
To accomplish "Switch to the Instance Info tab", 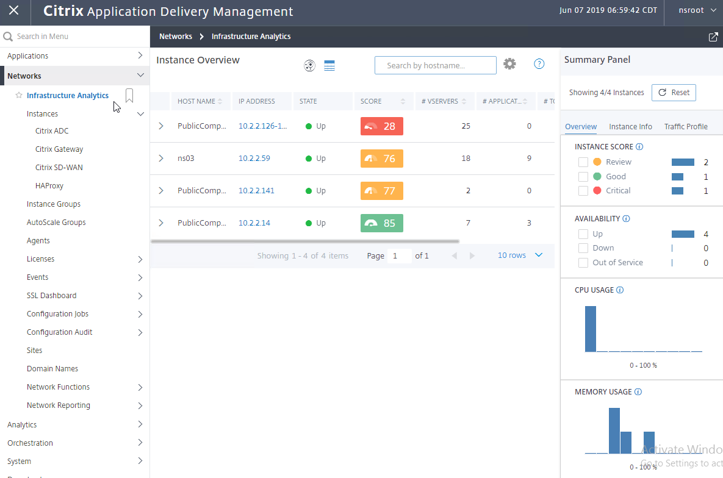I will click(x=630, y=126).
